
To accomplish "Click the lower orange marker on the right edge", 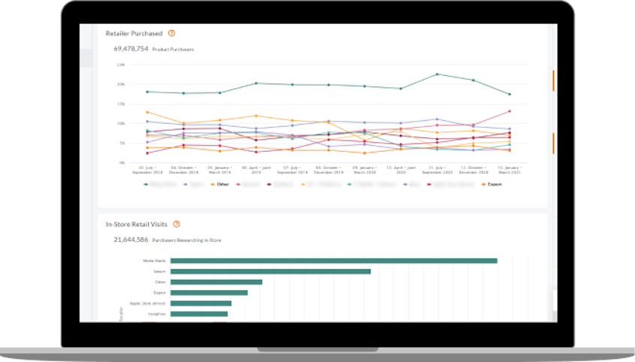I will click(554, 143).
